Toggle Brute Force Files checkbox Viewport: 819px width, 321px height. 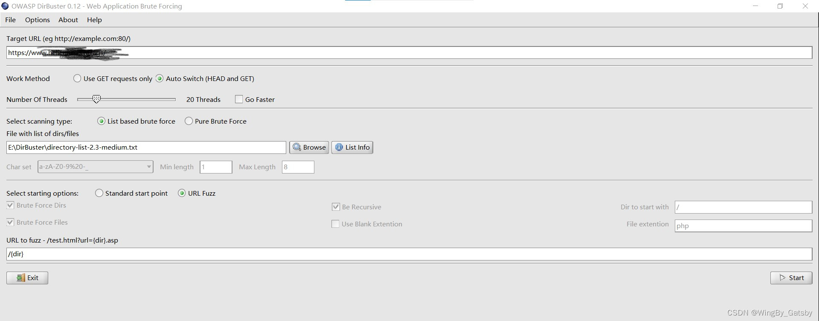point(10,222)
